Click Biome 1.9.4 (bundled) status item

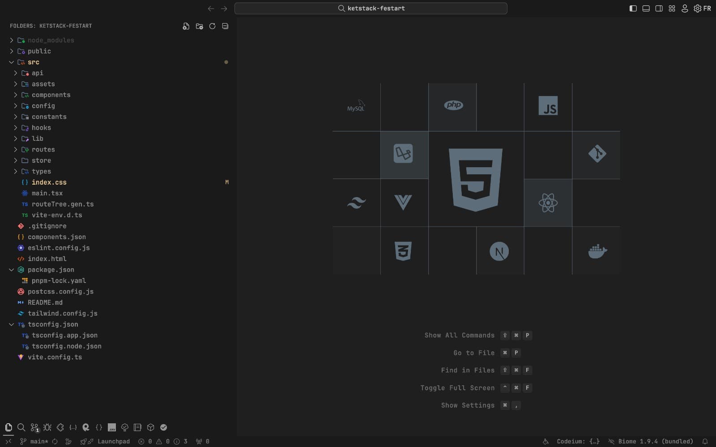pos(651,441)
